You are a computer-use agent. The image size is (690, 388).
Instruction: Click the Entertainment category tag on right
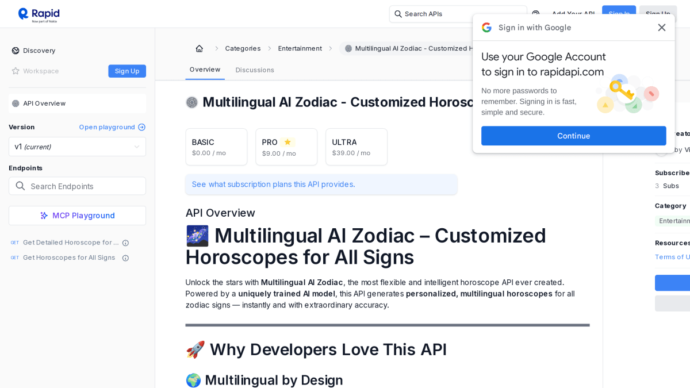[673, 221]
